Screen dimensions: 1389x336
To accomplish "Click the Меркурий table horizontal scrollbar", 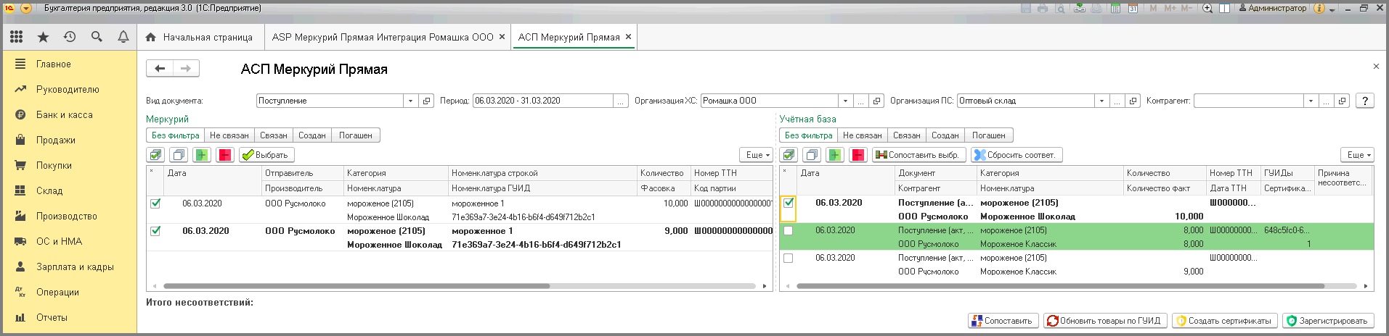I will click(x=356, y=286).
